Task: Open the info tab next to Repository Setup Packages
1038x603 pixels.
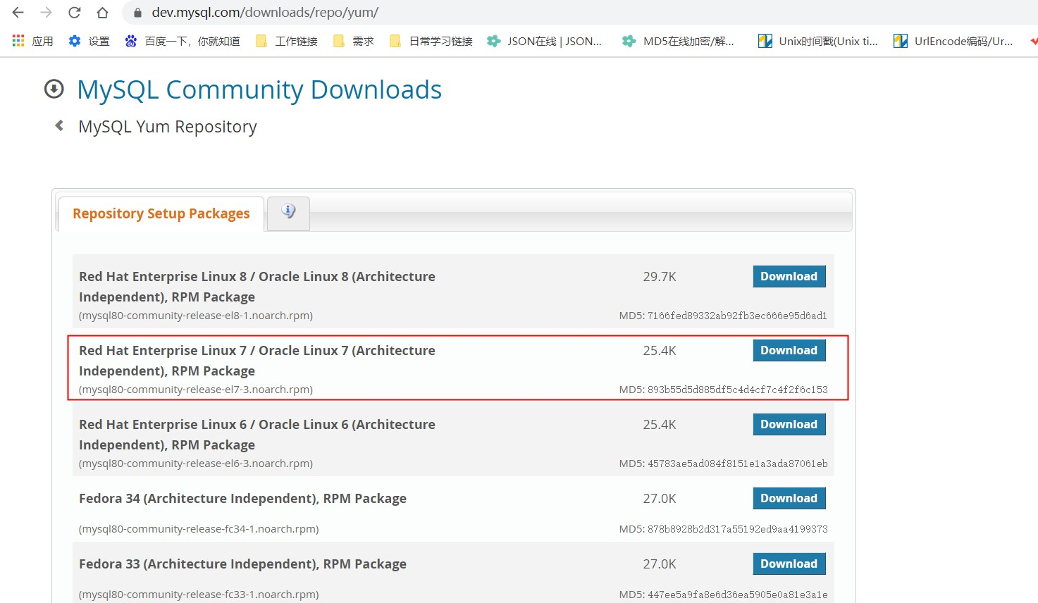Action: click(288, 213)
